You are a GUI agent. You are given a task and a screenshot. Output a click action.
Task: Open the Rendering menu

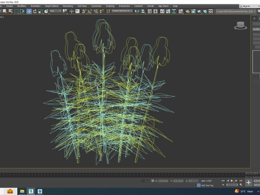pyautogui.click(x=68, y=6)
